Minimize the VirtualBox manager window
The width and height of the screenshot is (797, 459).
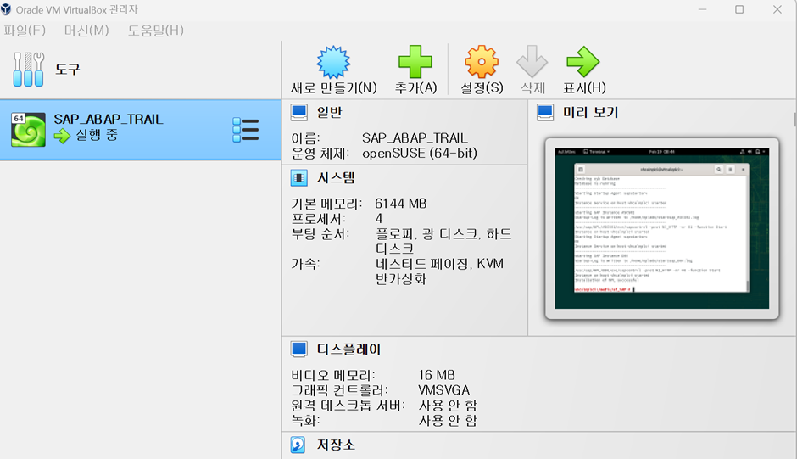point(702,9)
